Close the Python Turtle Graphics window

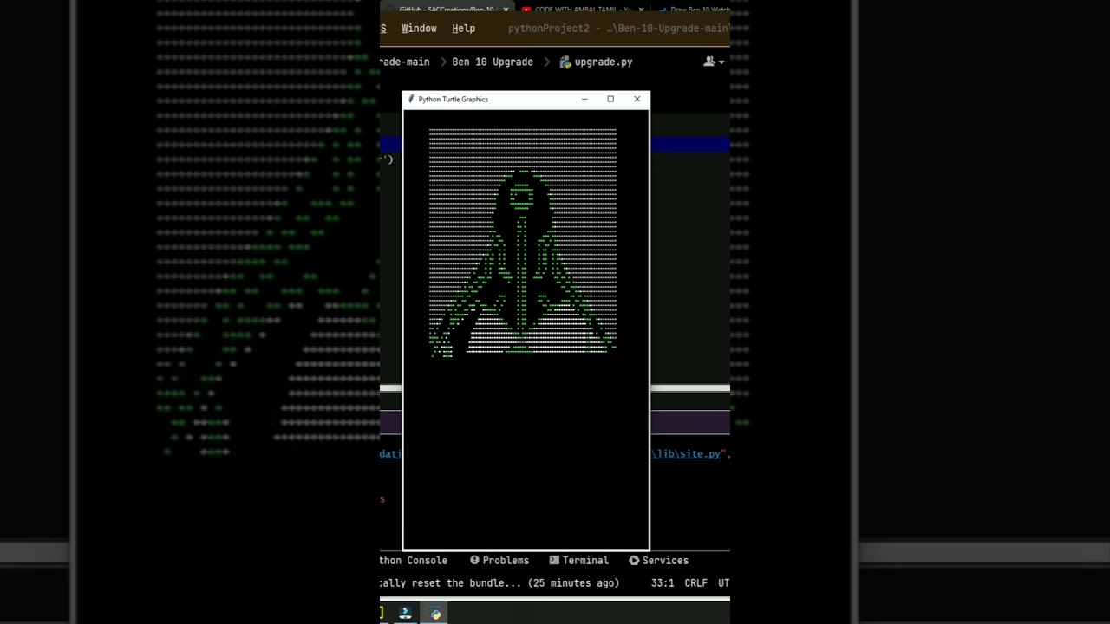tap(637, 99)
